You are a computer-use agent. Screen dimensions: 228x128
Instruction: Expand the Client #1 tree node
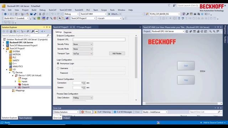coord(15,87)
